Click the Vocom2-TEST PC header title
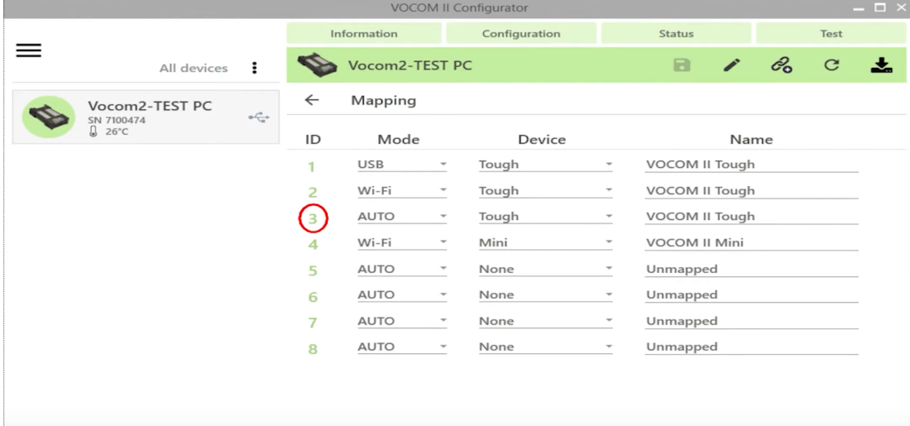Screen dimensions: 910x426 pos(409,65)
